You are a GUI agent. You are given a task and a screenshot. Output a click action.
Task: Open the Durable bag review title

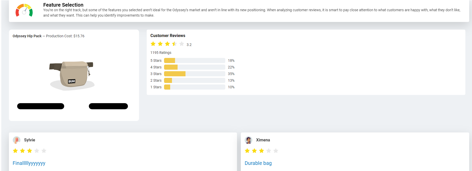pos(258,163)
